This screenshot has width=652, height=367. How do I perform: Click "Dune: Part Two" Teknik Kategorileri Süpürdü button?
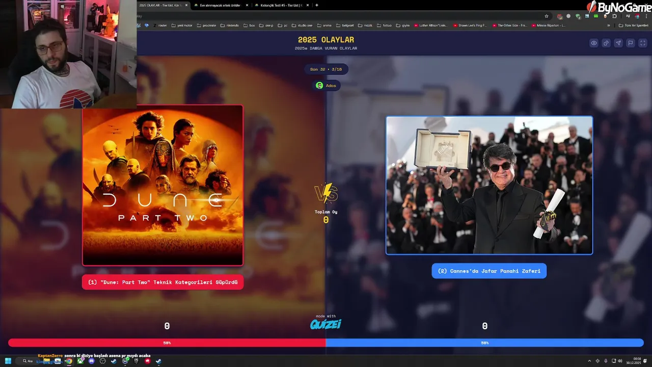(x=162, y=282)
